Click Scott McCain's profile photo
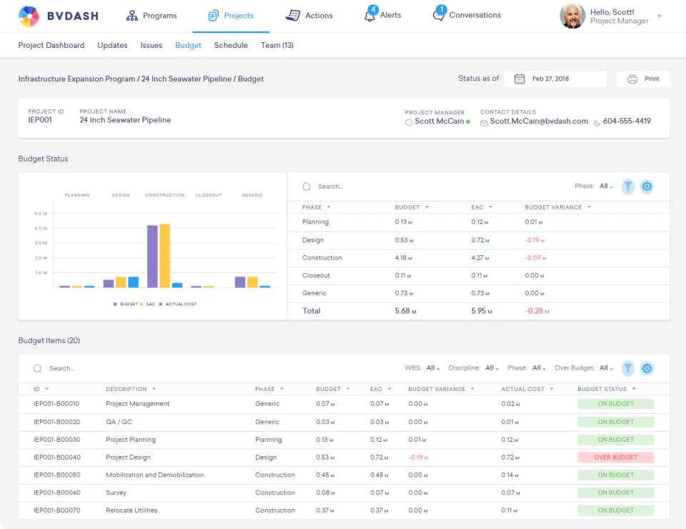686x529 pixels. (x=572, y=16)
